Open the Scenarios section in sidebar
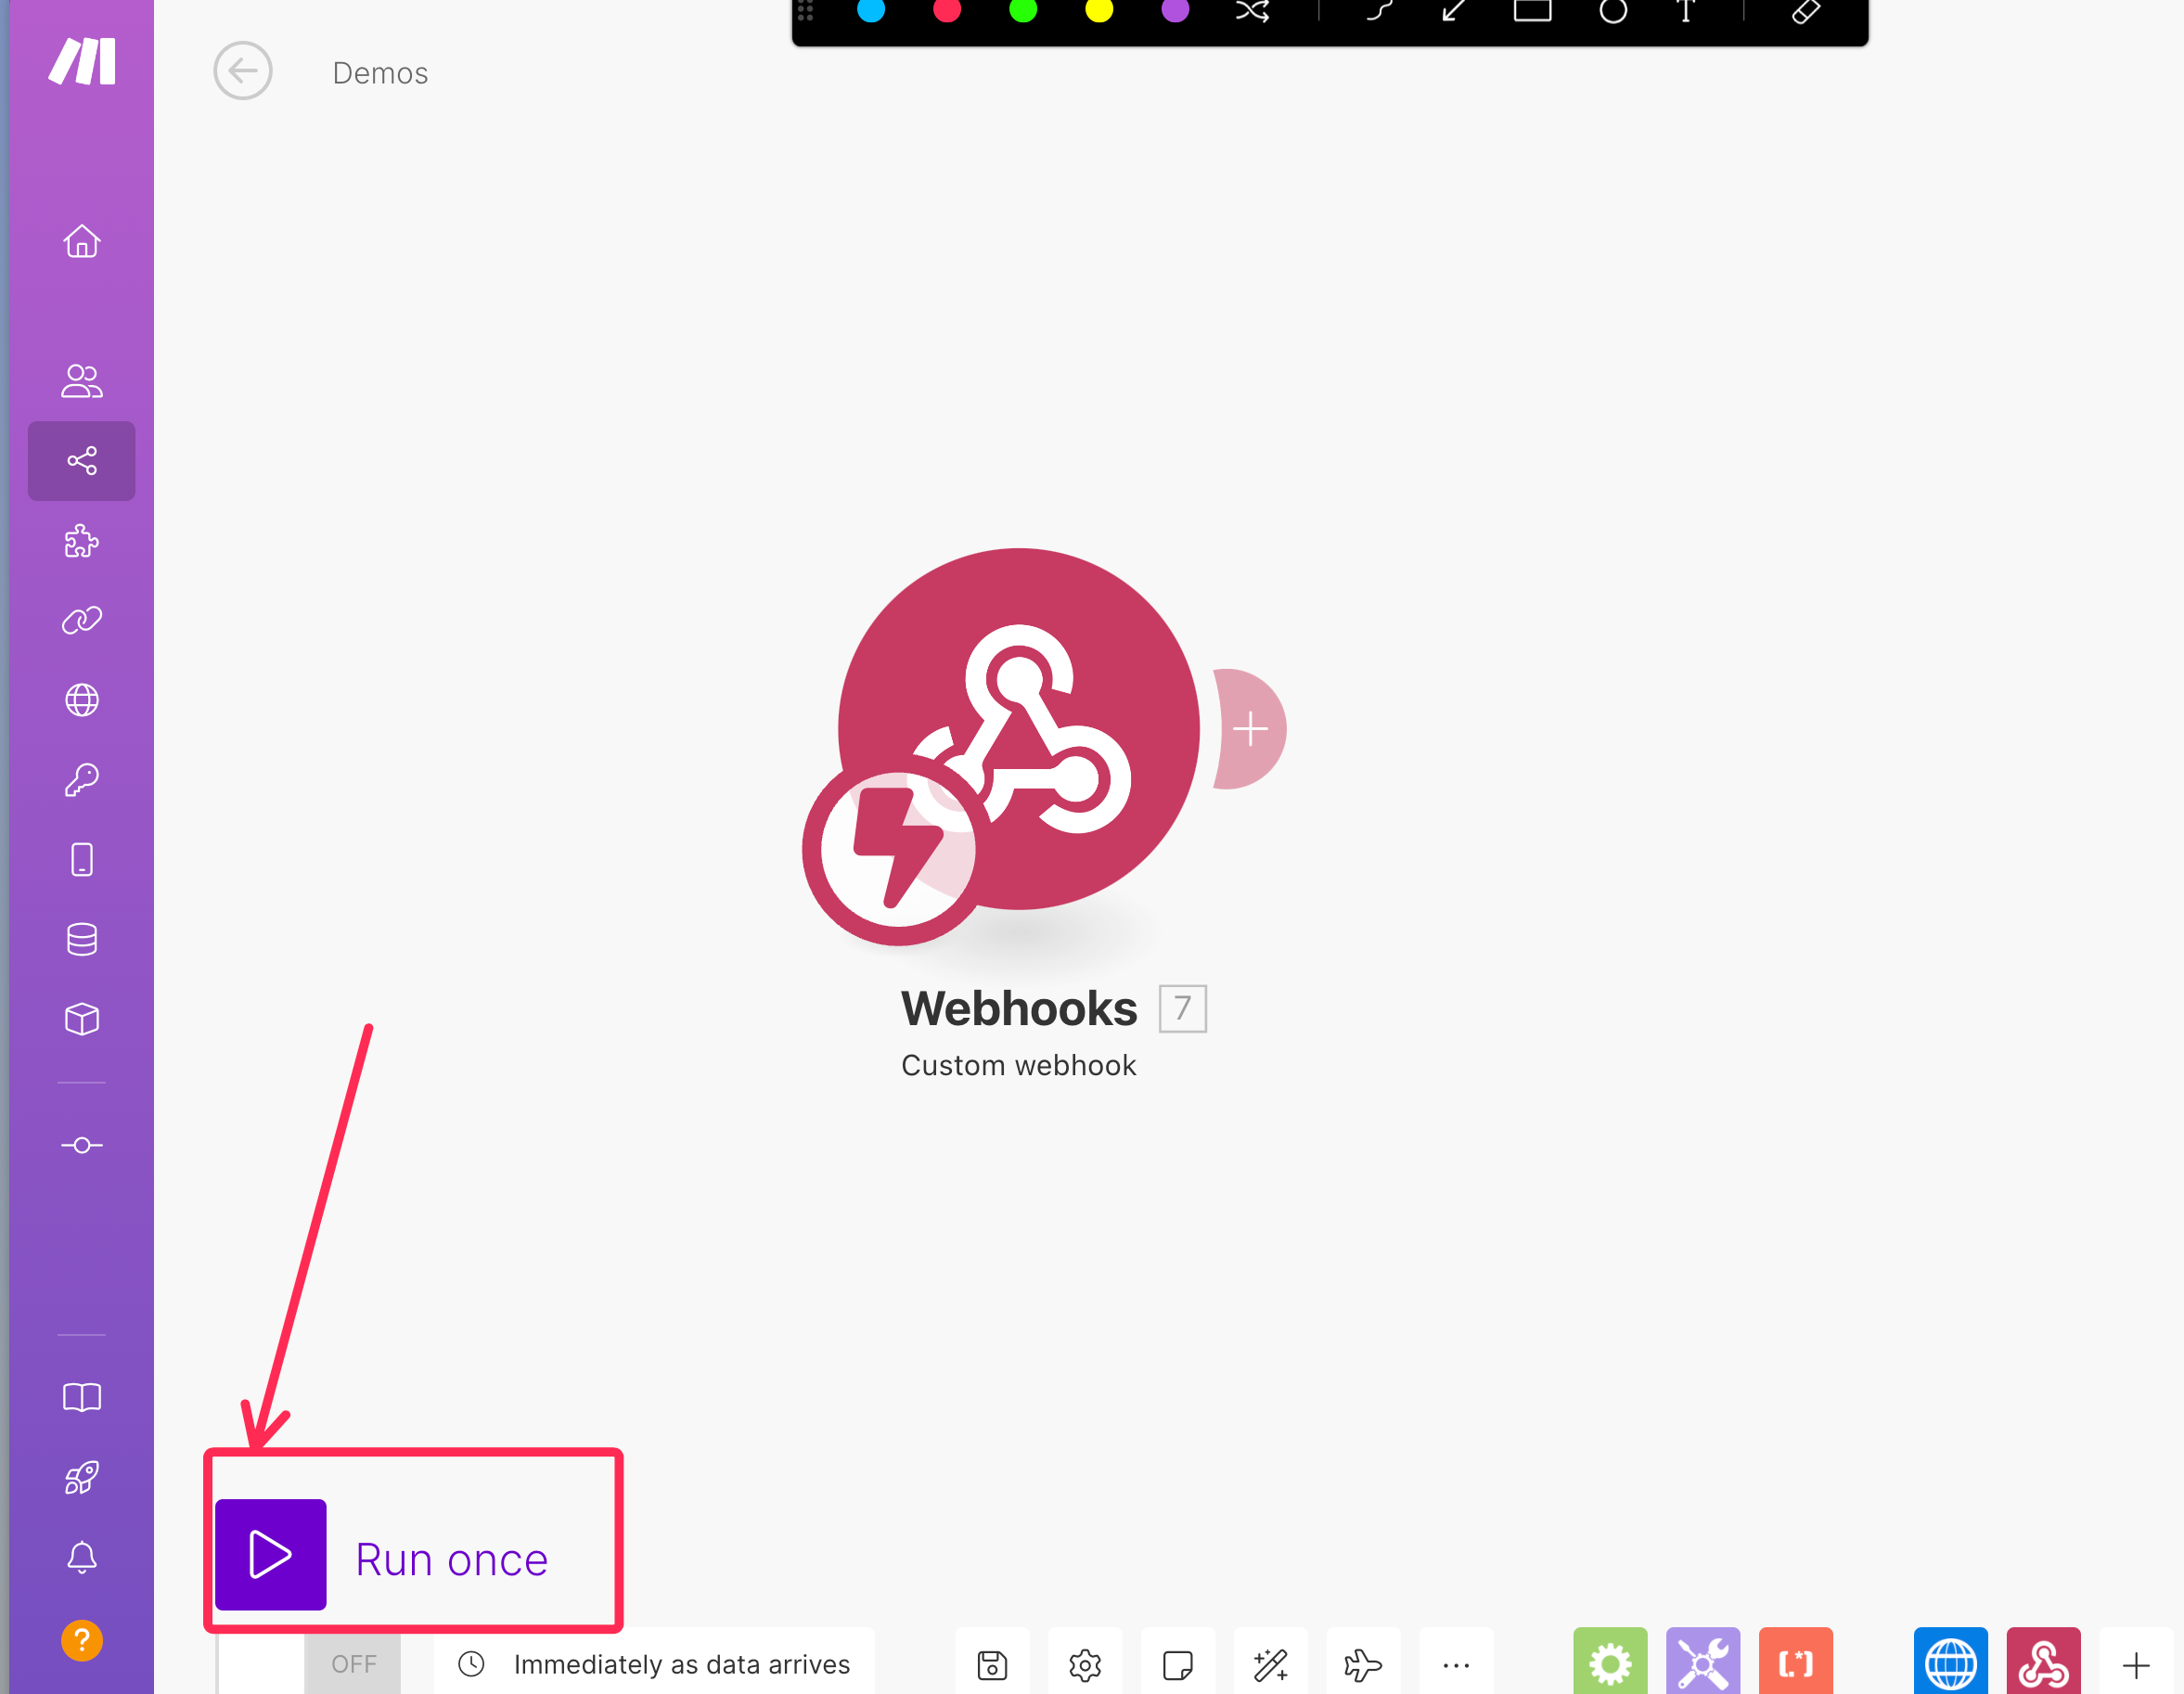The image size is (2184, 1694). tap(82, 461)
